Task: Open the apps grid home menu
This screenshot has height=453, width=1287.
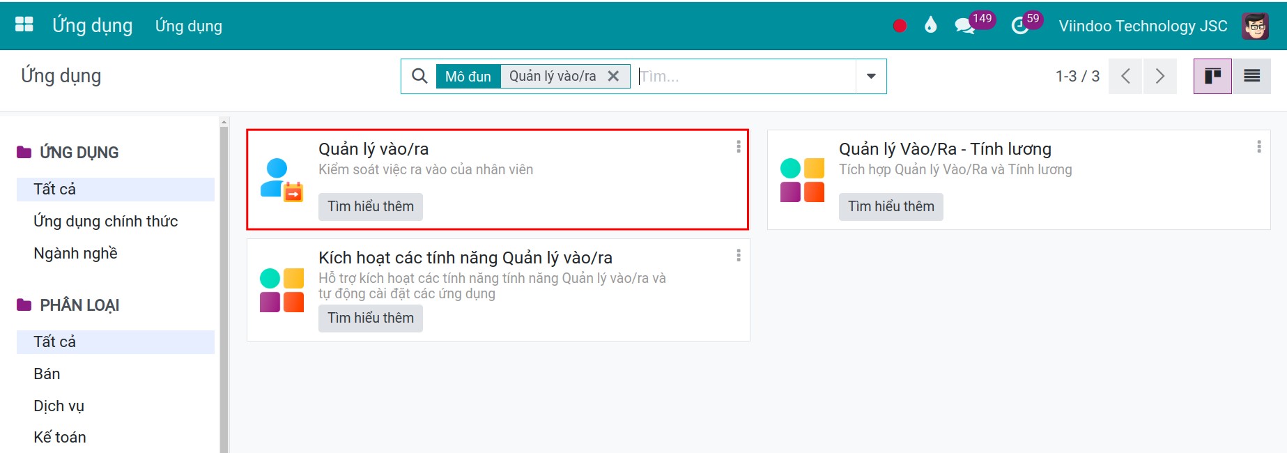Action: coord(24,24)
